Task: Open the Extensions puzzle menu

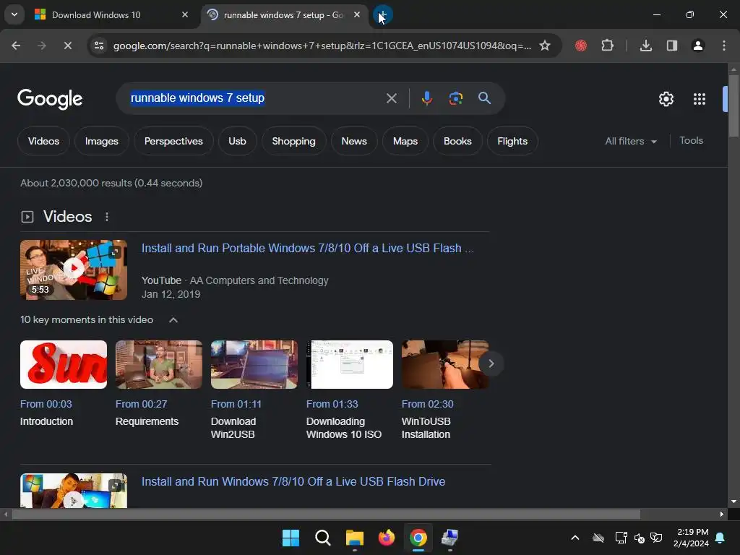Action: coord(607,46)
